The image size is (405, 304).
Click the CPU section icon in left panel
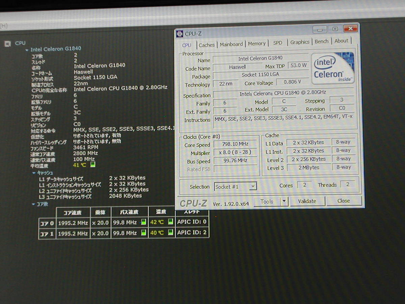(x=7, y=43)
